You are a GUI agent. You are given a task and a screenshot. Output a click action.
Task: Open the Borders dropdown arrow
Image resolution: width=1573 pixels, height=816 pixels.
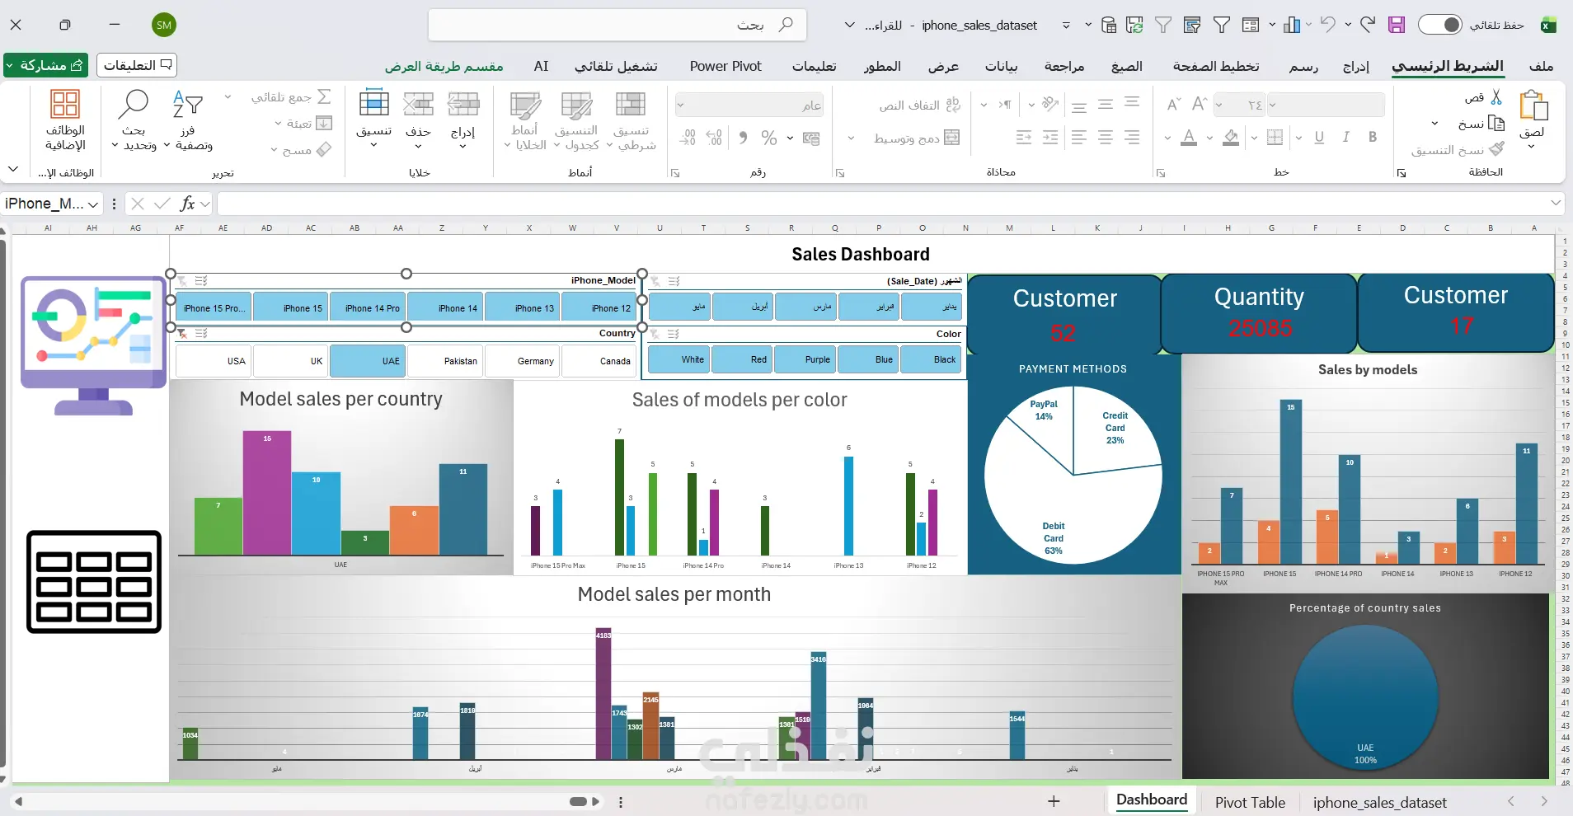tap(1254, 138)
